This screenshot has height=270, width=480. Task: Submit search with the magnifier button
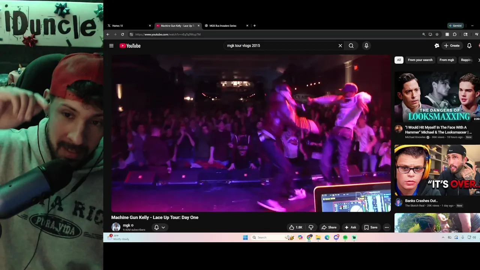(x=351, y=46)
